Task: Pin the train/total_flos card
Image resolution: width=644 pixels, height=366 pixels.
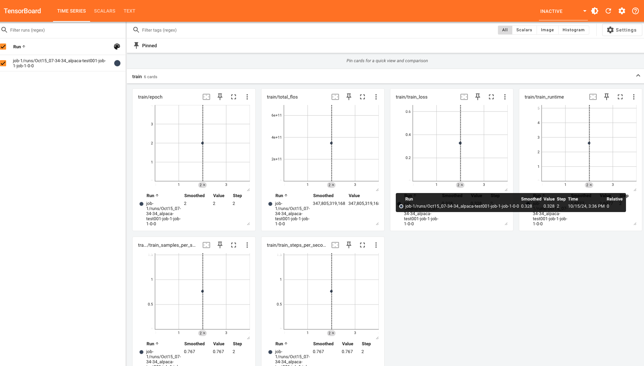Action: (x=349, y=97)
